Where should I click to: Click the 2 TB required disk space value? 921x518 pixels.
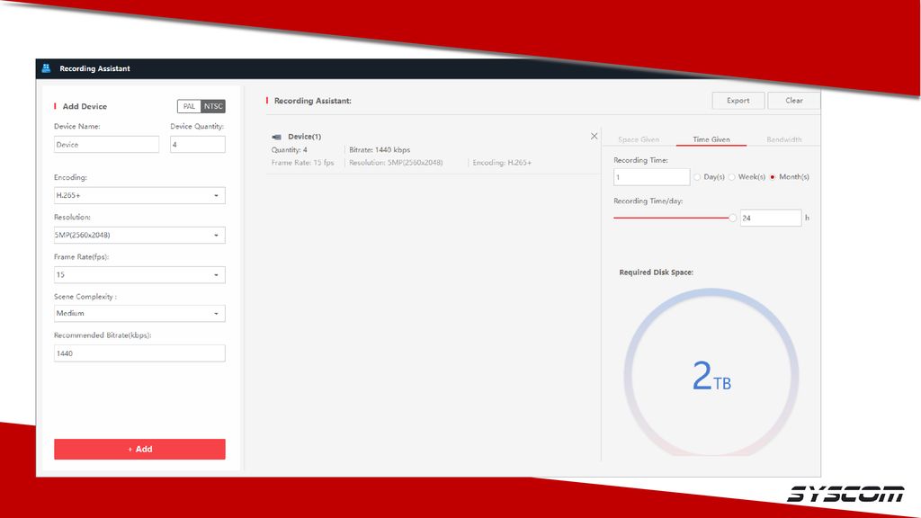[x=711, y=376]
